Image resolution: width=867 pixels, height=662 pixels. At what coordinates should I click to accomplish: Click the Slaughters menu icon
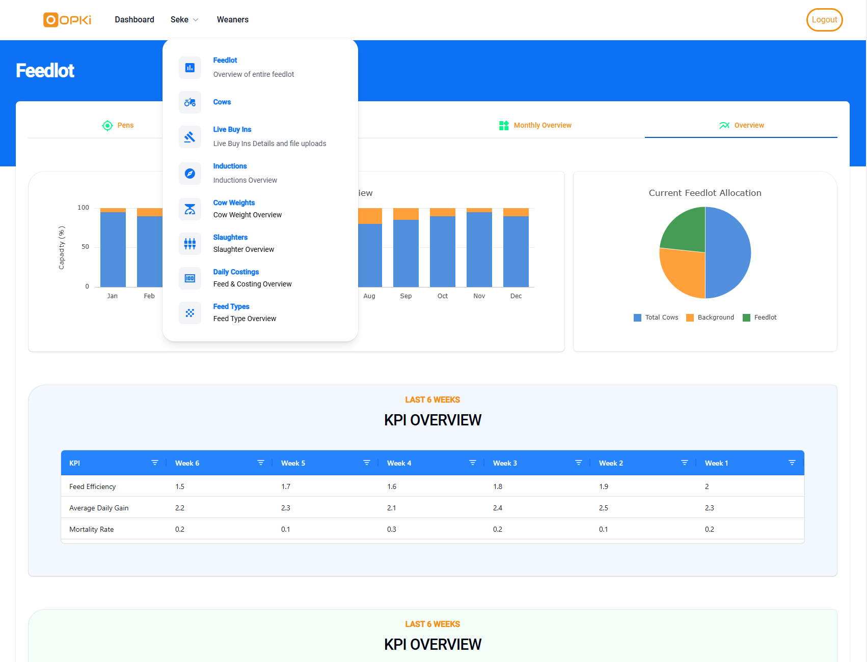189,244
